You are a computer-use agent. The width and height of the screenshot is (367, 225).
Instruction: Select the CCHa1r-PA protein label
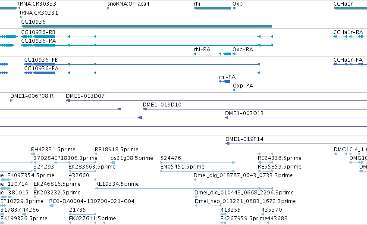pyautogui.click(x=348, y=59)
